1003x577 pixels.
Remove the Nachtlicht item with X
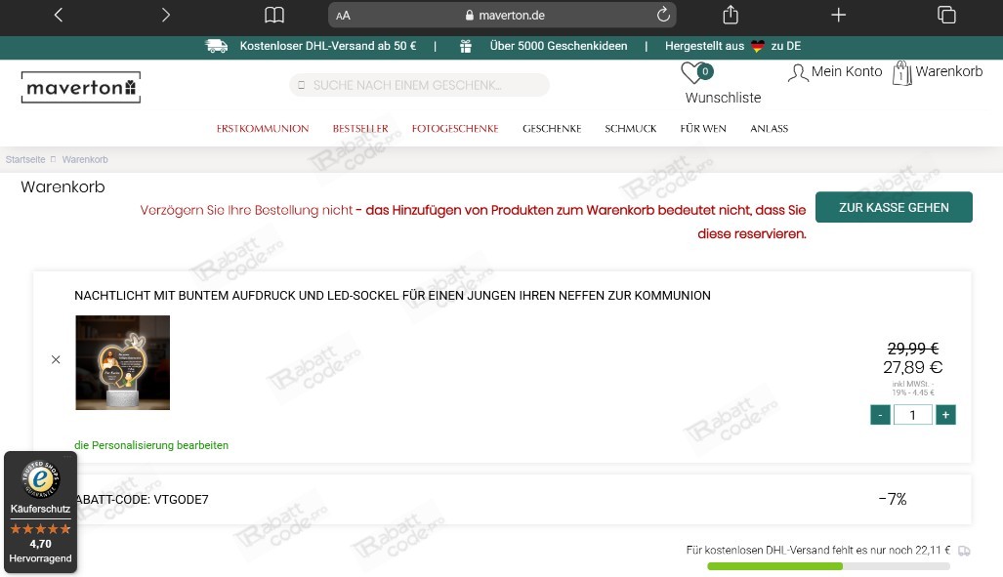[56, 359]
